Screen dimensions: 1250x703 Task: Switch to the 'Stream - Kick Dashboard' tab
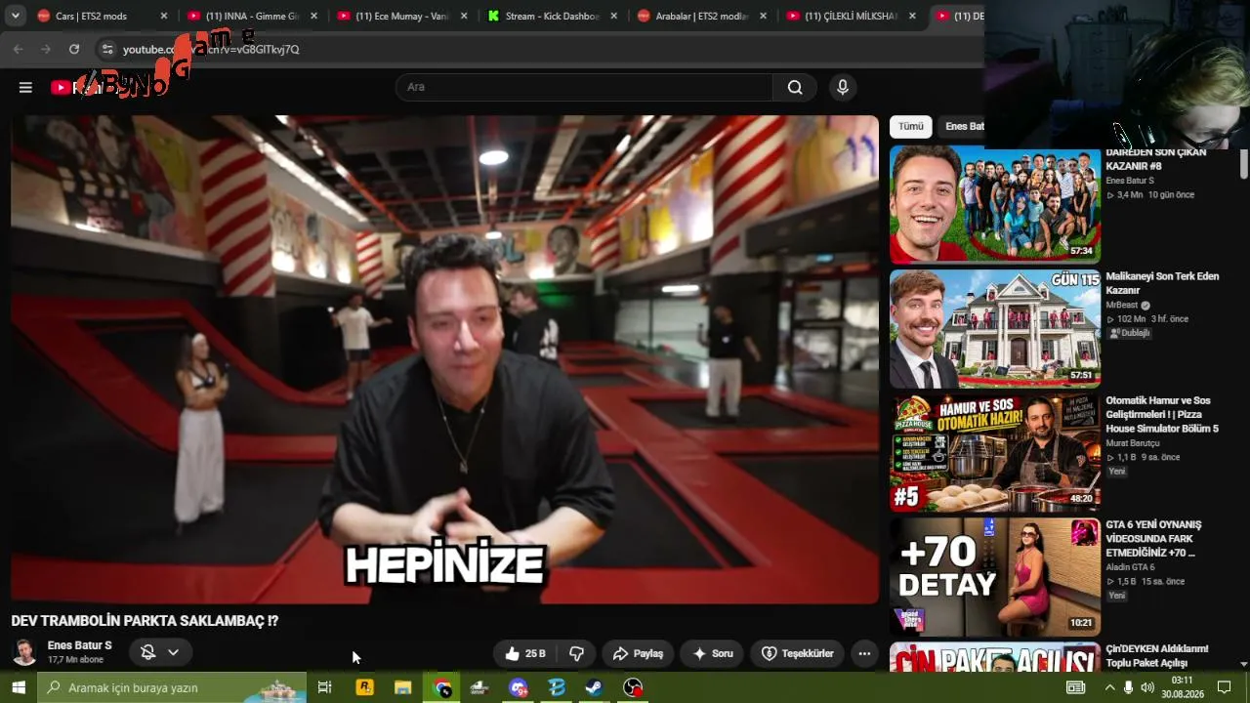pos(552,16)
